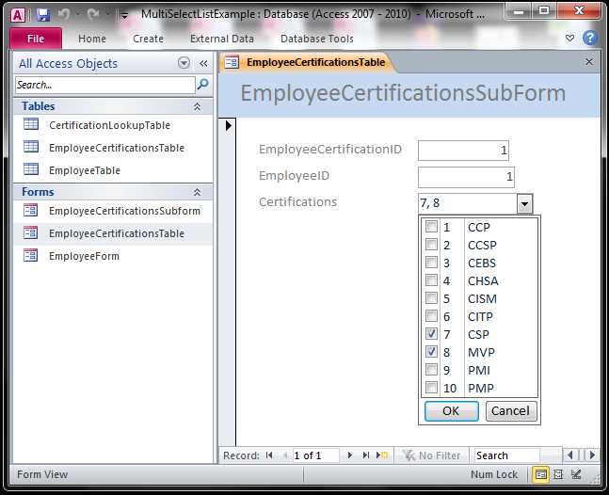Image resolution: width=609 pixels, height=495 pixels.
Task: Select EmployeeForm in Forms group
Action: (x=113, y=256)
